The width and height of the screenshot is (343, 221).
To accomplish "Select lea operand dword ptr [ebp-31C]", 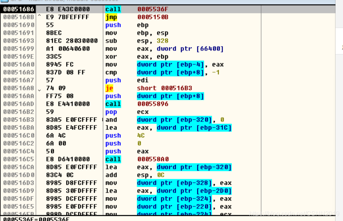I will coord(194,127).
